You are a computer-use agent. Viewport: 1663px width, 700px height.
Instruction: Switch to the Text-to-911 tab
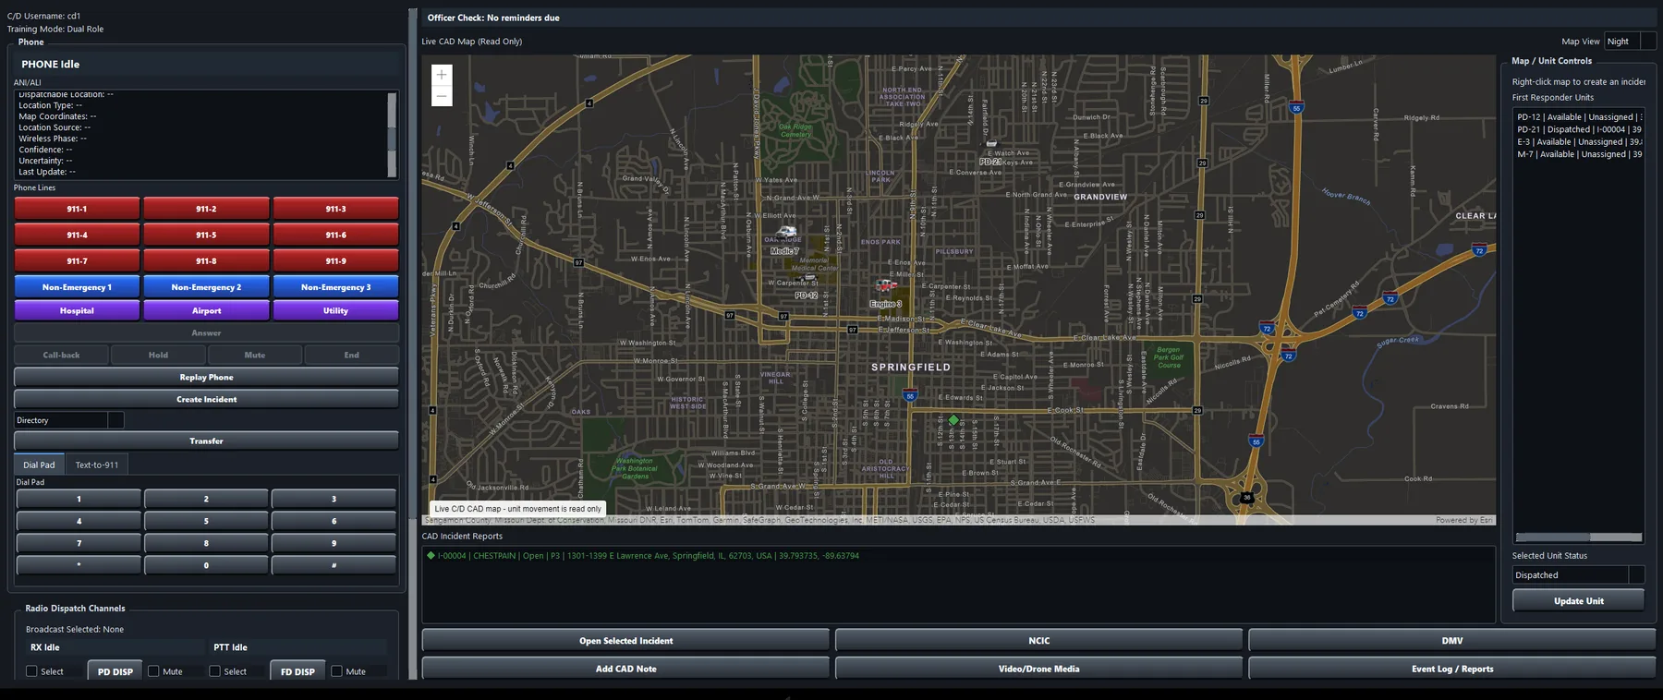97,465
